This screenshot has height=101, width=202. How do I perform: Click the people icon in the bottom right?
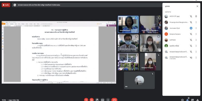187,100
